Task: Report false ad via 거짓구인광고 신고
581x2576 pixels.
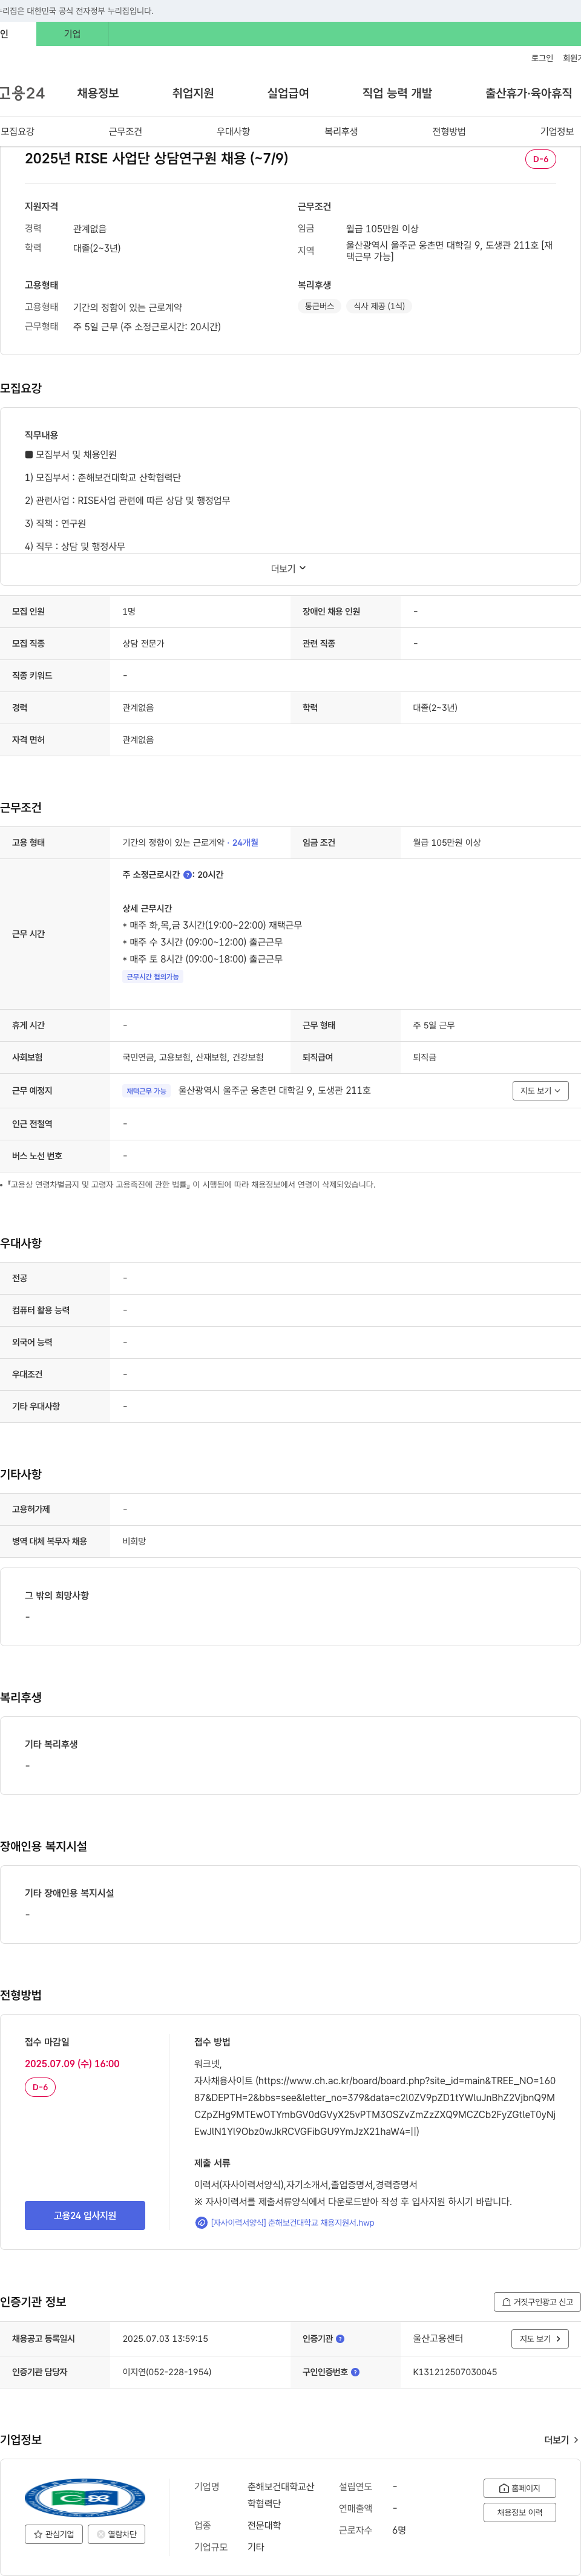Action: pos(537,2302)
